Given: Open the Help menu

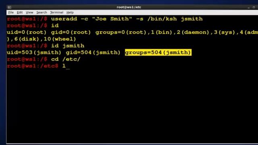Looking at the screenshot, I should (70, 12).
